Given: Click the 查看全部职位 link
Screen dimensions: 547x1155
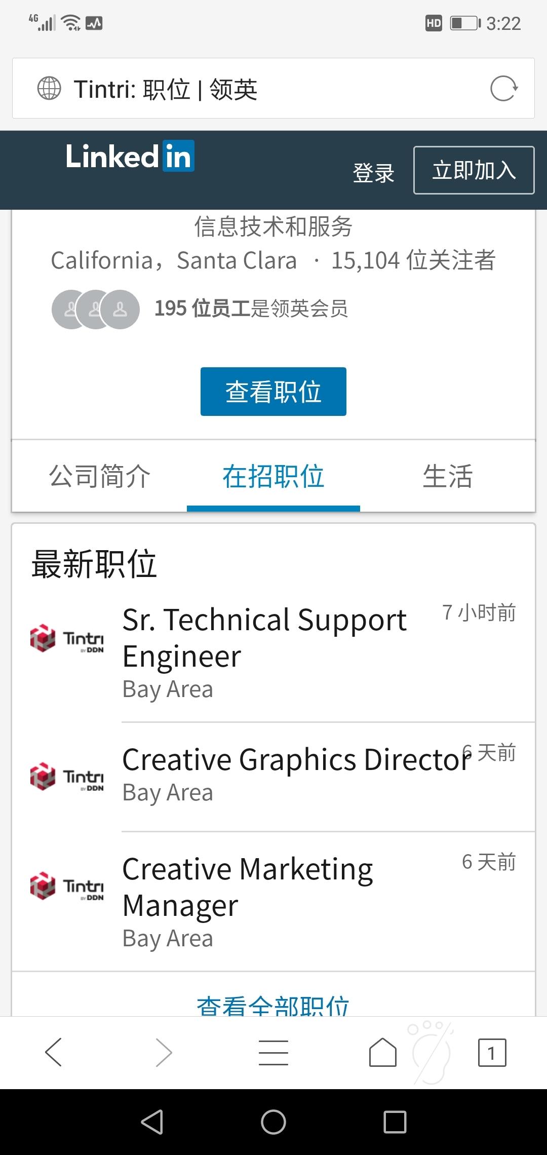Looking at the screenshot, I should click(273, 1005).
